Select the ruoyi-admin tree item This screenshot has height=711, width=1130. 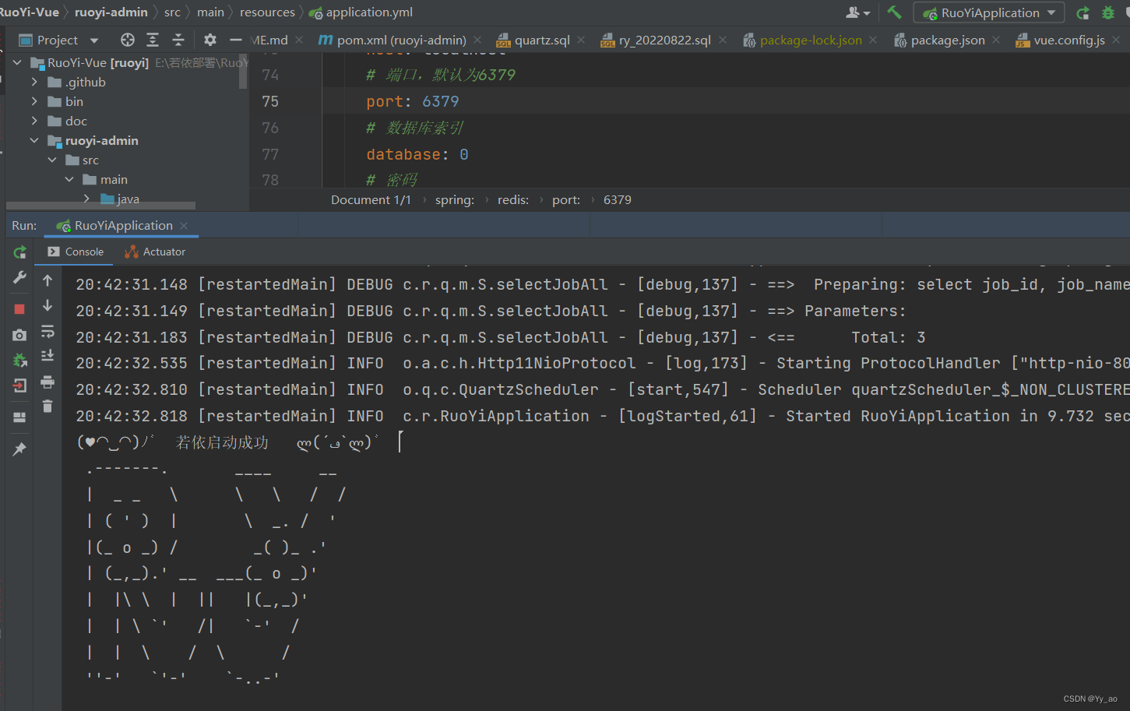pos(102,140)
